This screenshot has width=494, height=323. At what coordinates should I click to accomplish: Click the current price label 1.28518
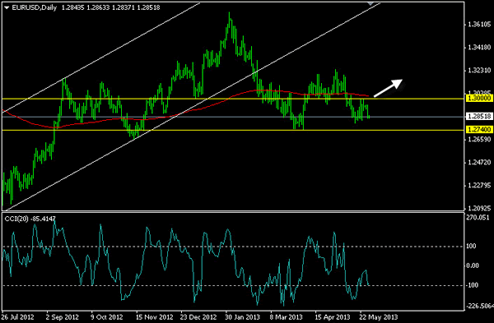click(479, 117)
